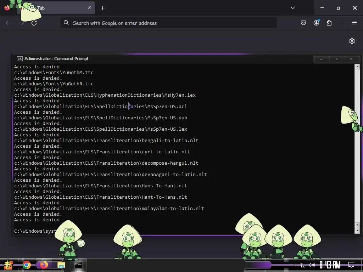Open the notification action center icon
Screen dimensions: 363x272
click(351, 265)
